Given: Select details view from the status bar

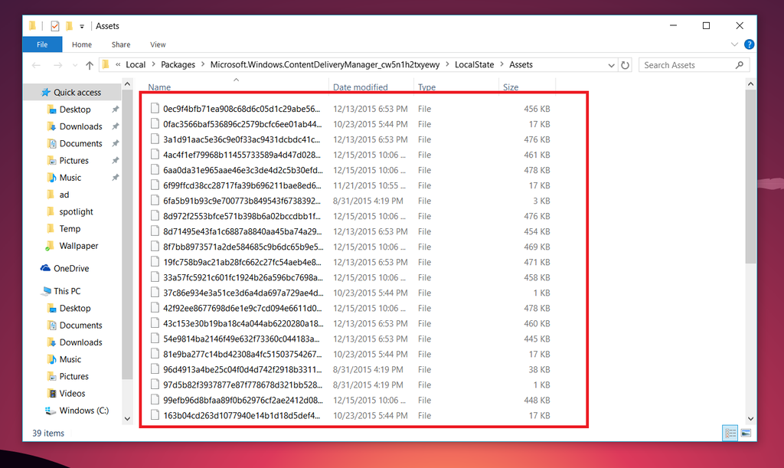Looking at the screenshot, I should (729, 434).
